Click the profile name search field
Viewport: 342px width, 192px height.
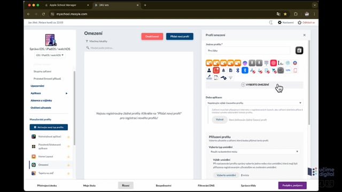[x=102, y=48]
